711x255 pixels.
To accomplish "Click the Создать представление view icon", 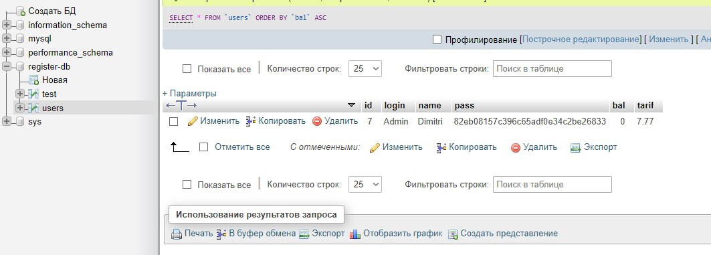I will click(453, 234).
